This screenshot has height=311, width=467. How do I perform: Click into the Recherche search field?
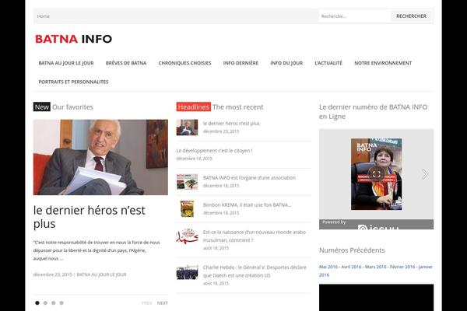(x=354, y=16)
